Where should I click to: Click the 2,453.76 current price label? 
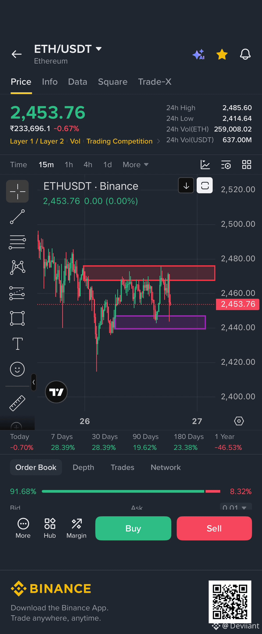[x=238, y=304]
